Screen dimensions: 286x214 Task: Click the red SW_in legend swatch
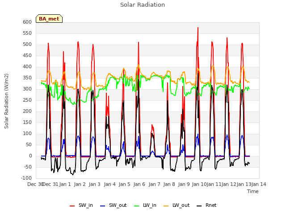(x=72, y=206)
